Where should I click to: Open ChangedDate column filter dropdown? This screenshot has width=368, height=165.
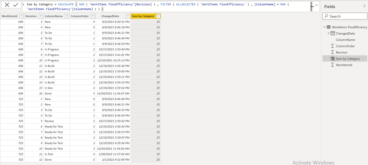coord(128,16)
